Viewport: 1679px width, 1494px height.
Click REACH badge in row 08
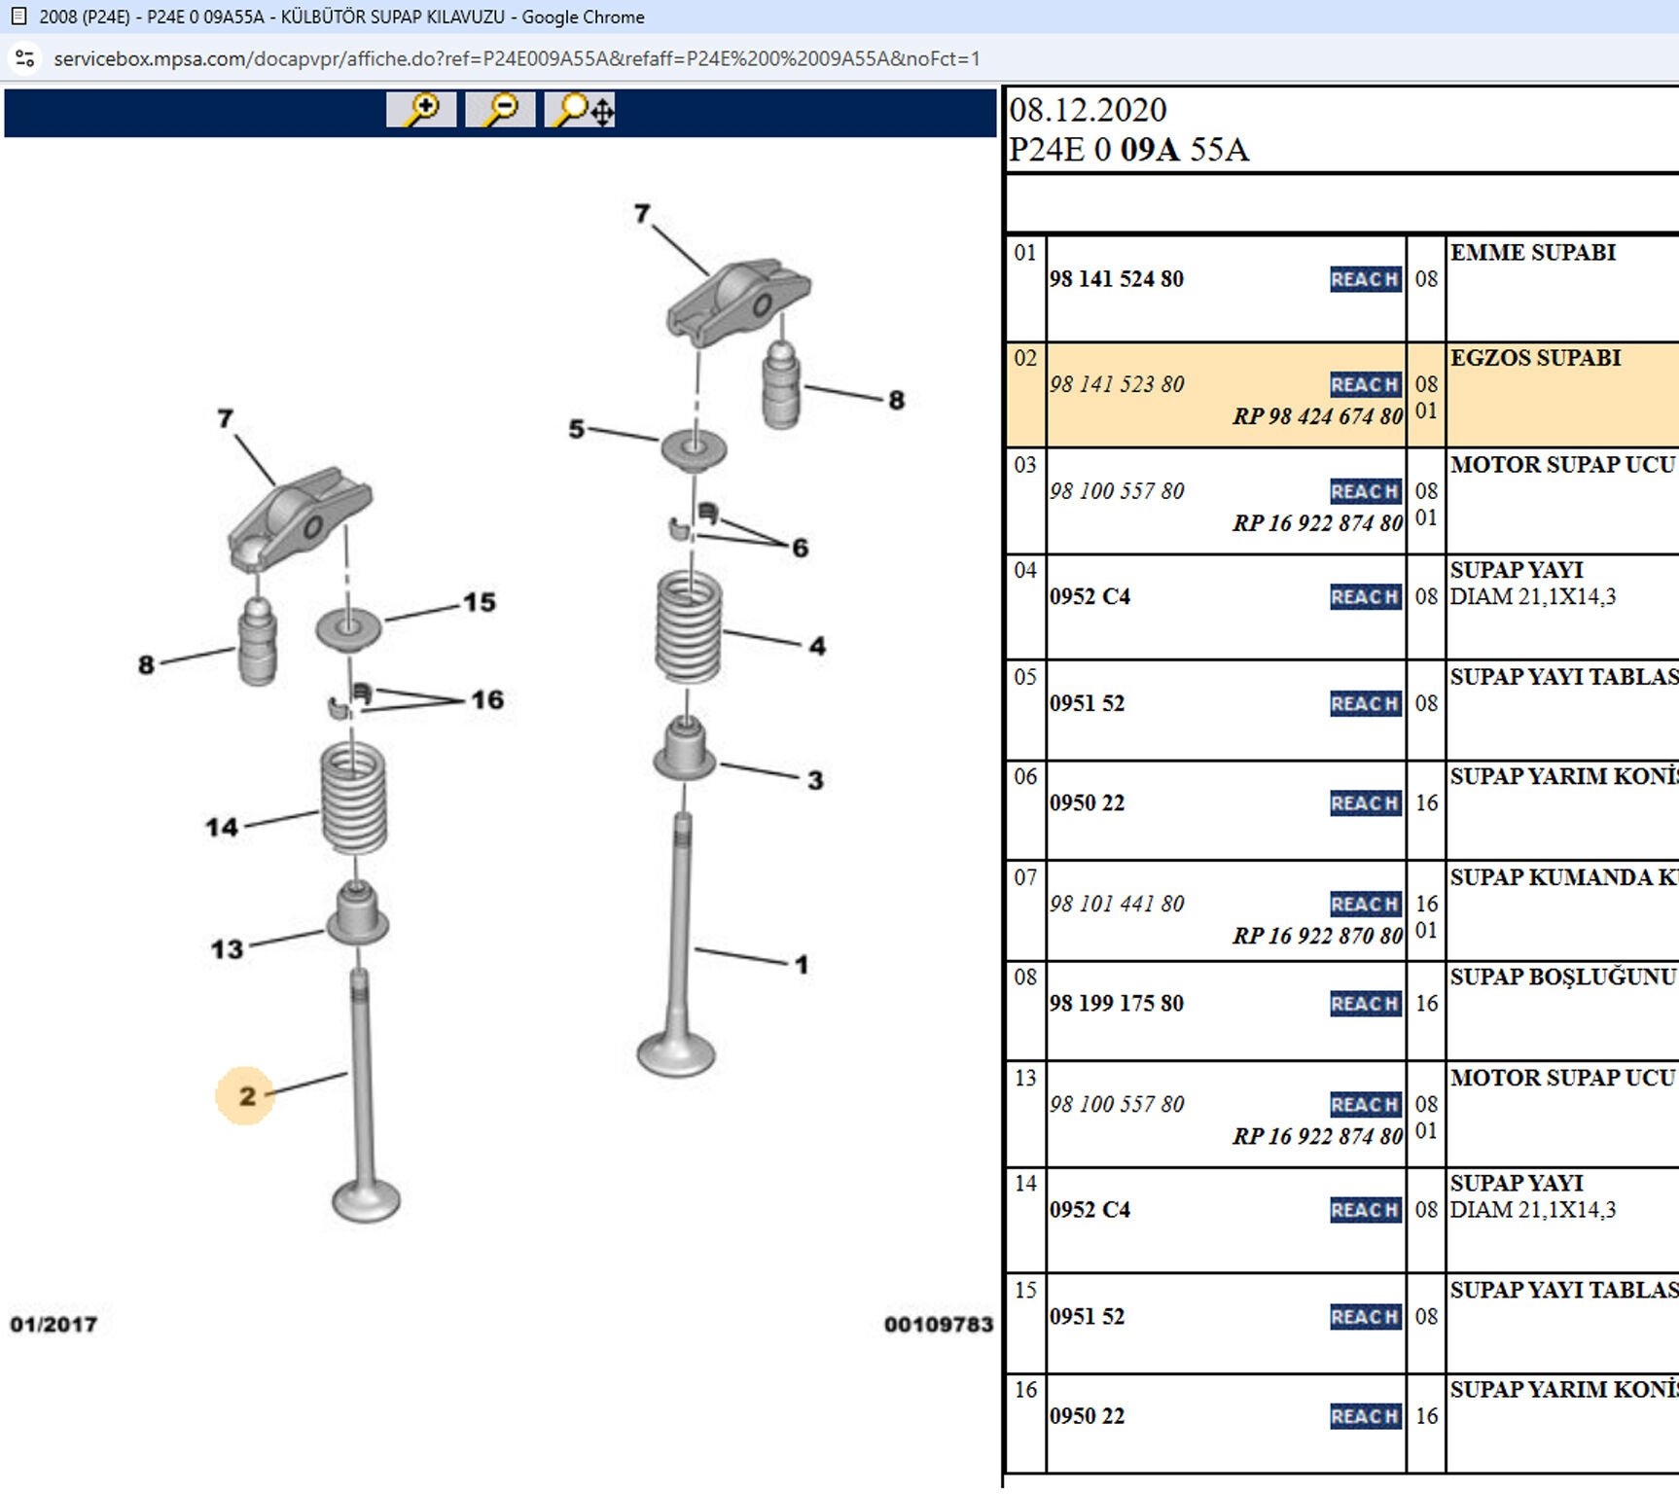pos(1365,1003)
